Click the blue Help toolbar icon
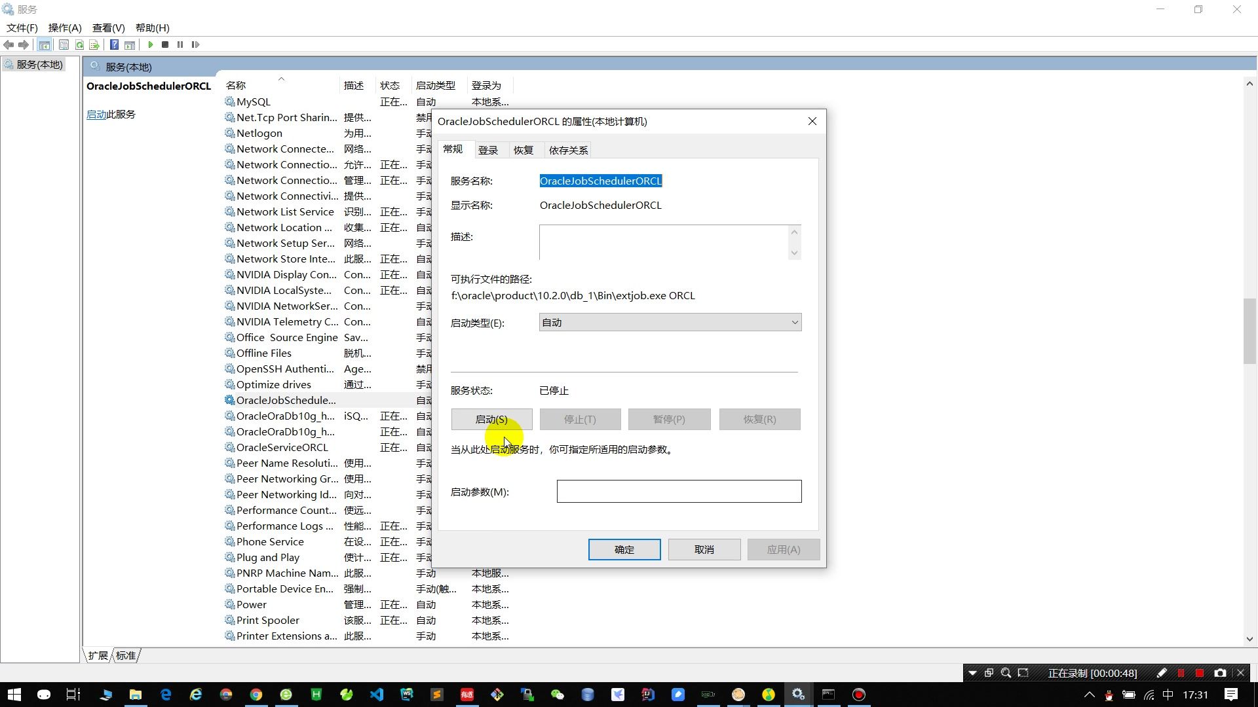The width and height of the screenshot is (1258, 707). coord(114,45)
